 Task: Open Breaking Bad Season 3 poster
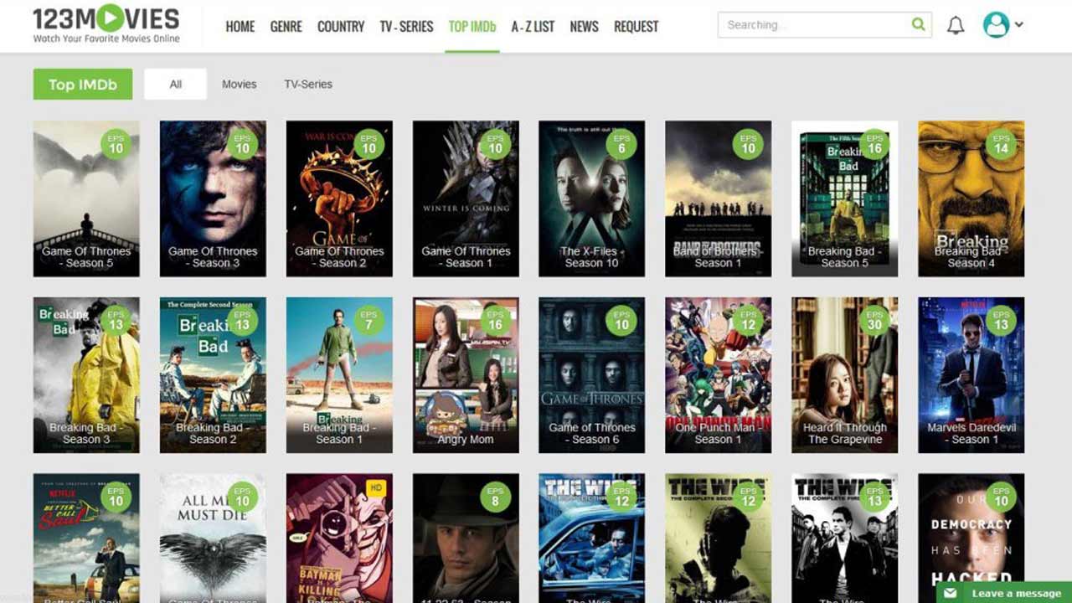point(86,375)
